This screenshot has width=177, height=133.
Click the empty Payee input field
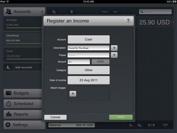[88, 55]
